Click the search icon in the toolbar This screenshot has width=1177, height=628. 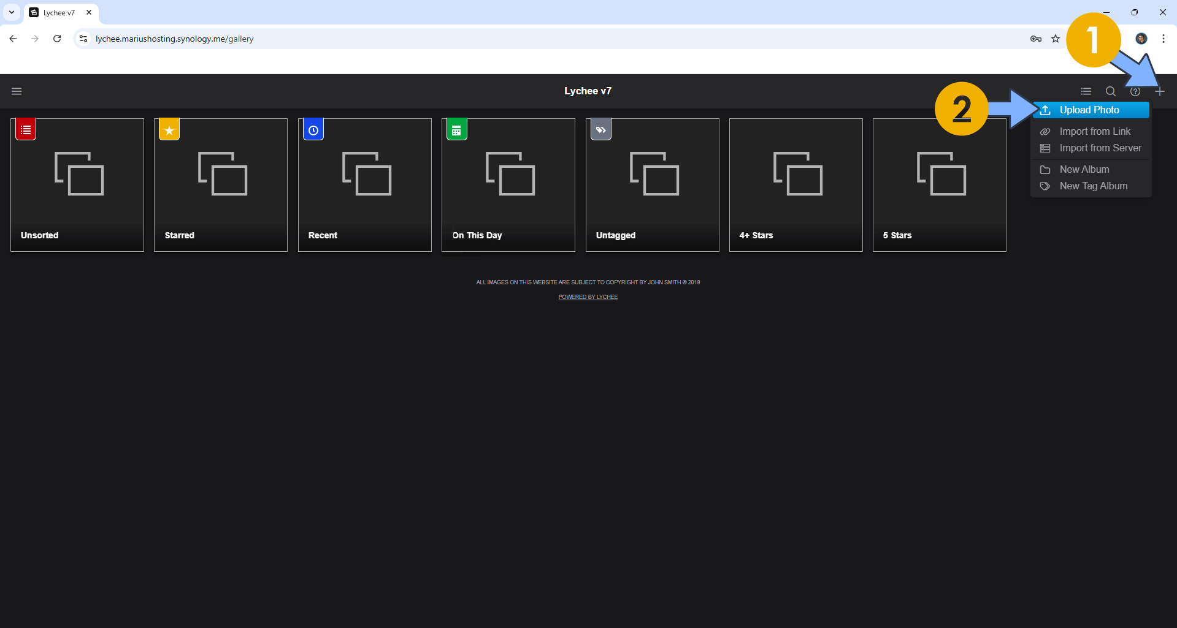pos(1110,91)
